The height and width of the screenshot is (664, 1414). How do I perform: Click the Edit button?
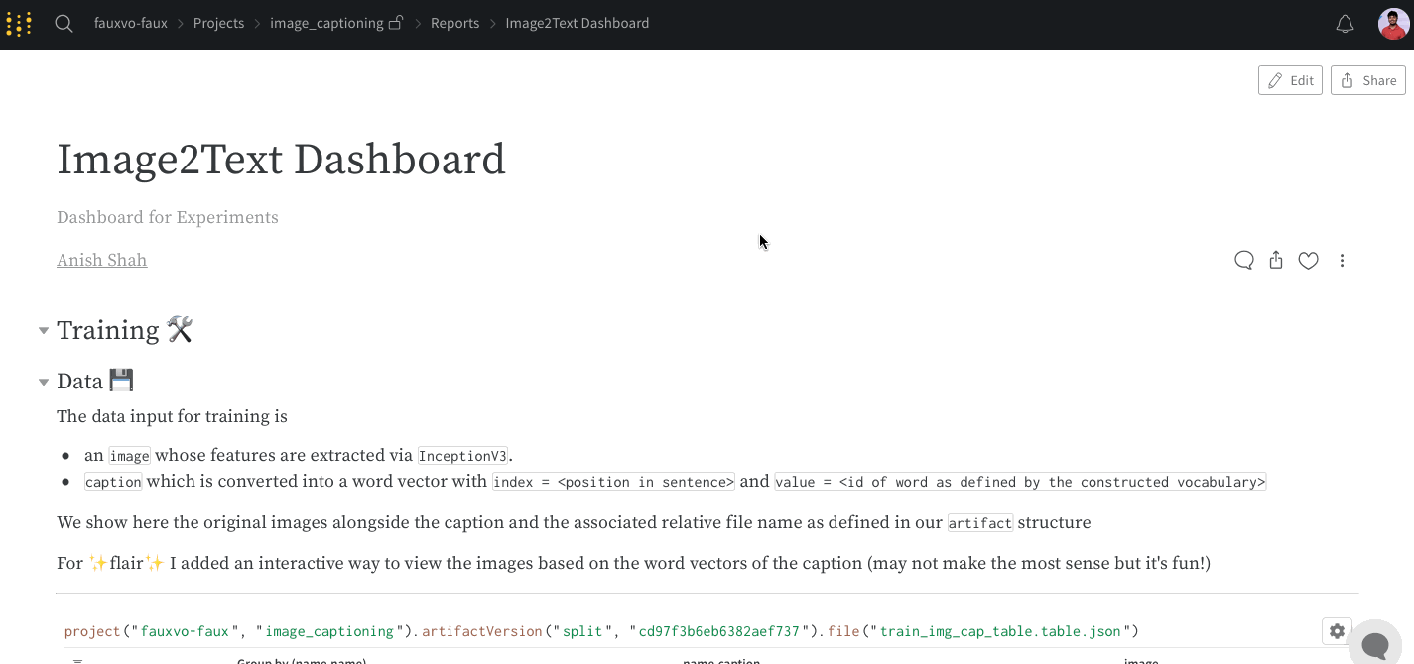(x=1290, y=80)
